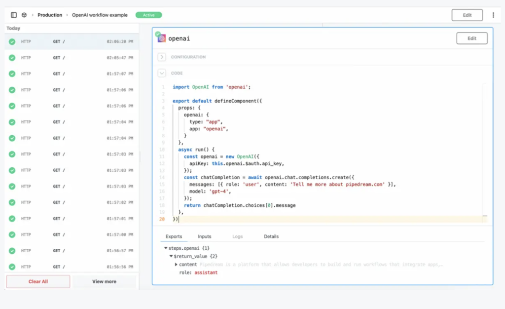Open the three-dot workflow options menu
Viewport: 505px width, 309px height.
pyautogui.click(x=493, y=15)
